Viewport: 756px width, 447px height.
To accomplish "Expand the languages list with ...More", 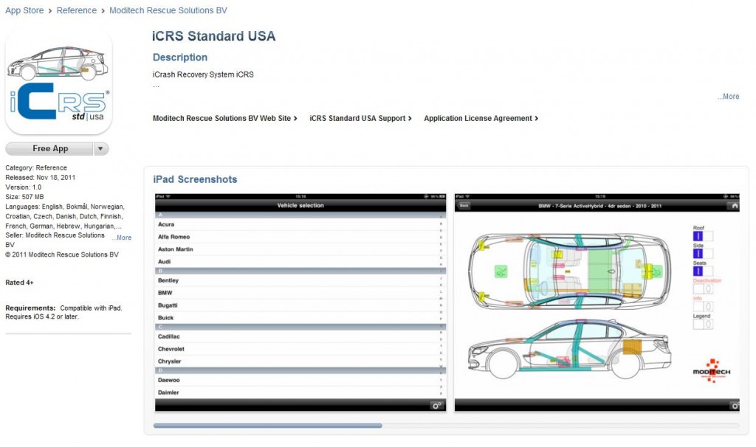I will coord(122,238).
